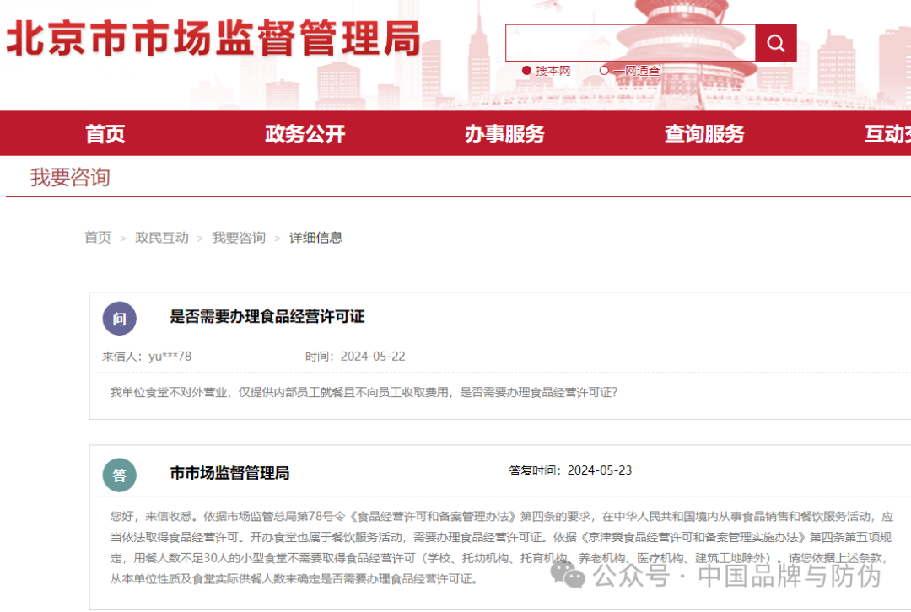Open the 政务公开 navigation menu
This screenshot has height=612, width=911.
(305, 133)
